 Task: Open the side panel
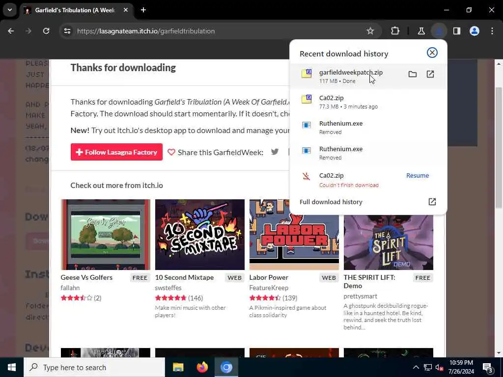tap(457, 31)
